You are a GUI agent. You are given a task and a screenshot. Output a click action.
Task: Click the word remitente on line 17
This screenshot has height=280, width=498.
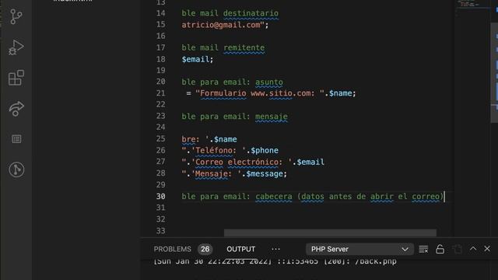click(x=244, y=48)
